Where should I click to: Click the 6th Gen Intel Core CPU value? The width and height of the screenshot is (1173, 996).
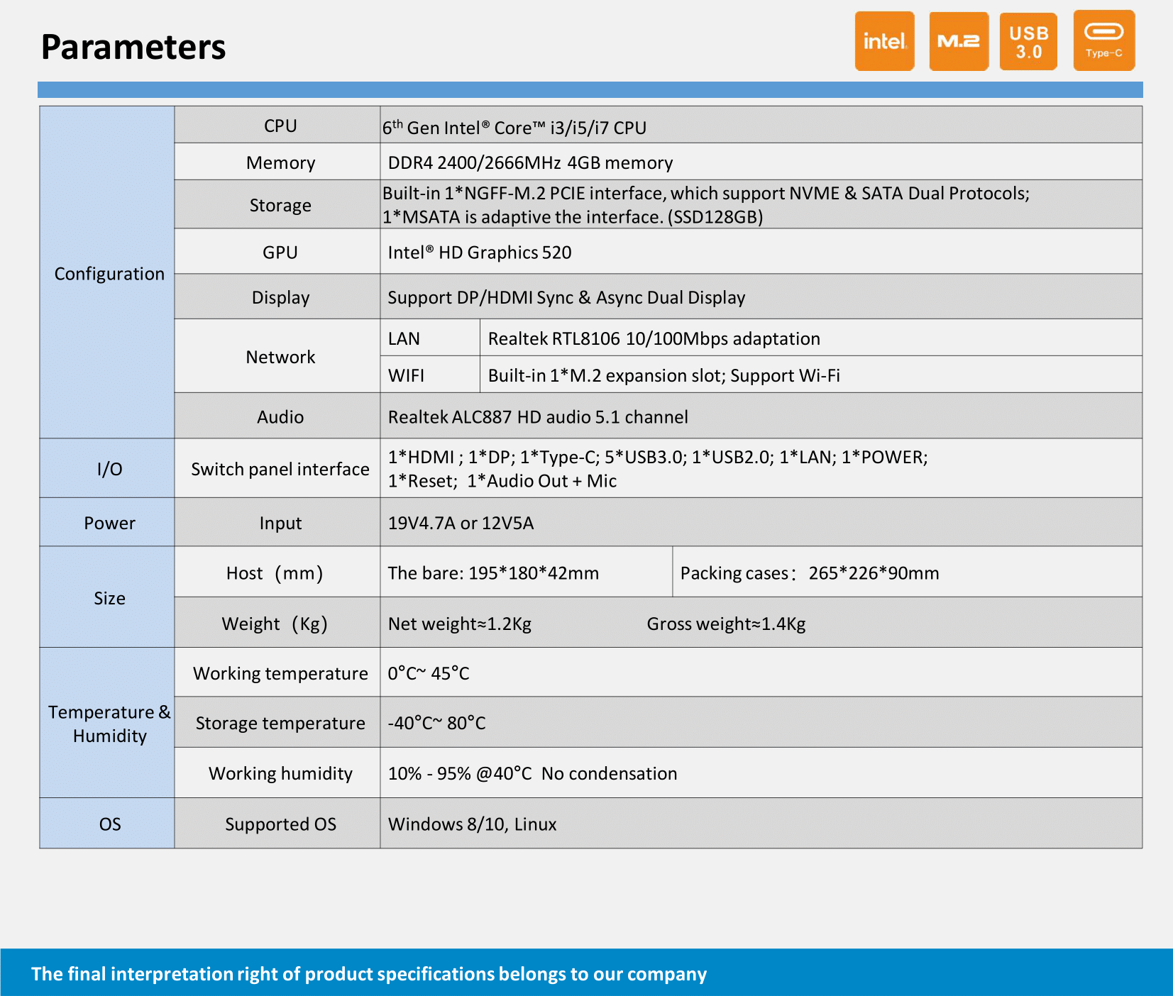click(514, 127)
